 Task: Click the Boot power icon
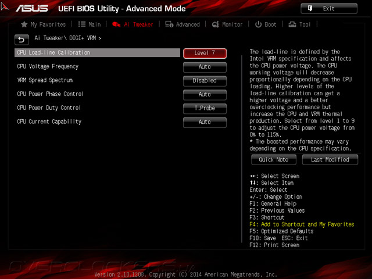coord(258,24)
